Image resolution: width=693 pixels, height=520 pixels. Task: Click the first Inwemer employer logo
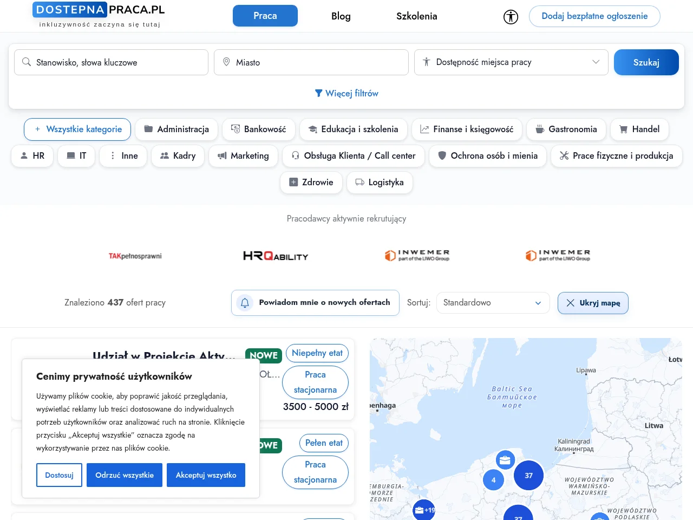pyautogui.click(x=417, y=256)
